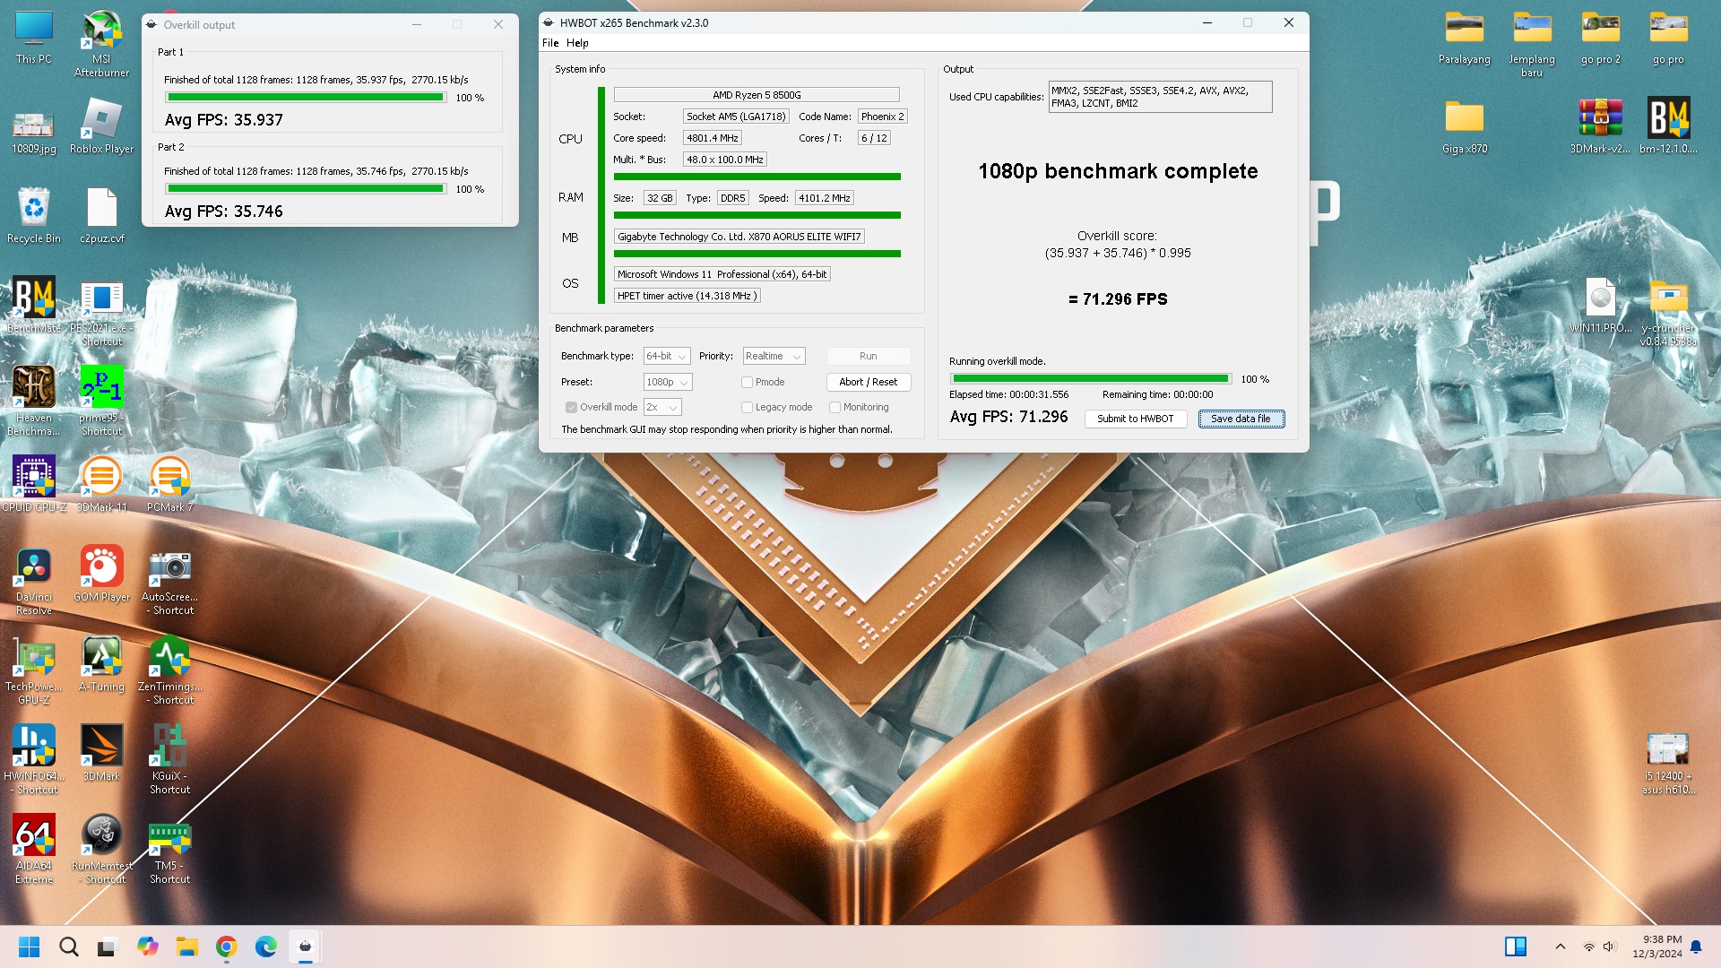Enable Monitoring checkbox
1721x968 pixels.
pyautogui.click(x=835, y=407)
